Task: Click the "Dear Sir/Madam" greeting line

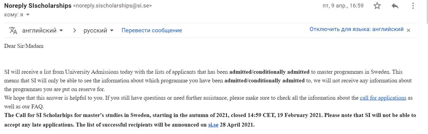Action: click(x=24, y=46)
